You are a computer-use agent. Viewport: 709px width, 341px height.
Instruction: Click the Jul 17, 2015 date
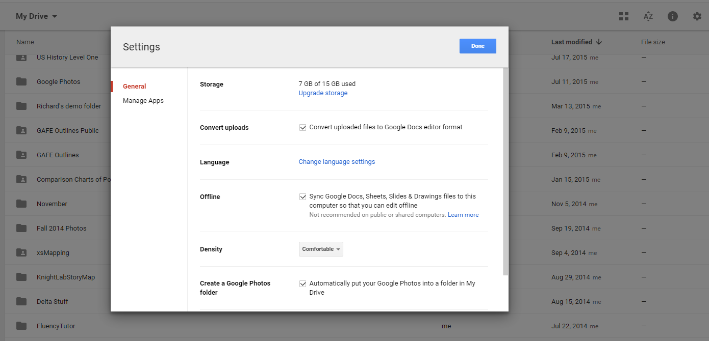(569, 58)
